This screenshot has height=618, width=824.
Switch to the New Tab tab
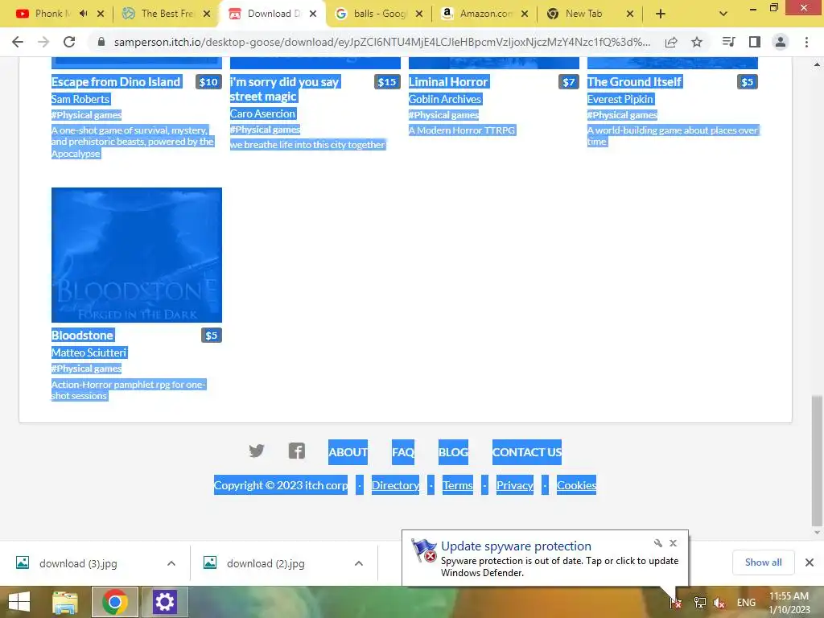583,14
